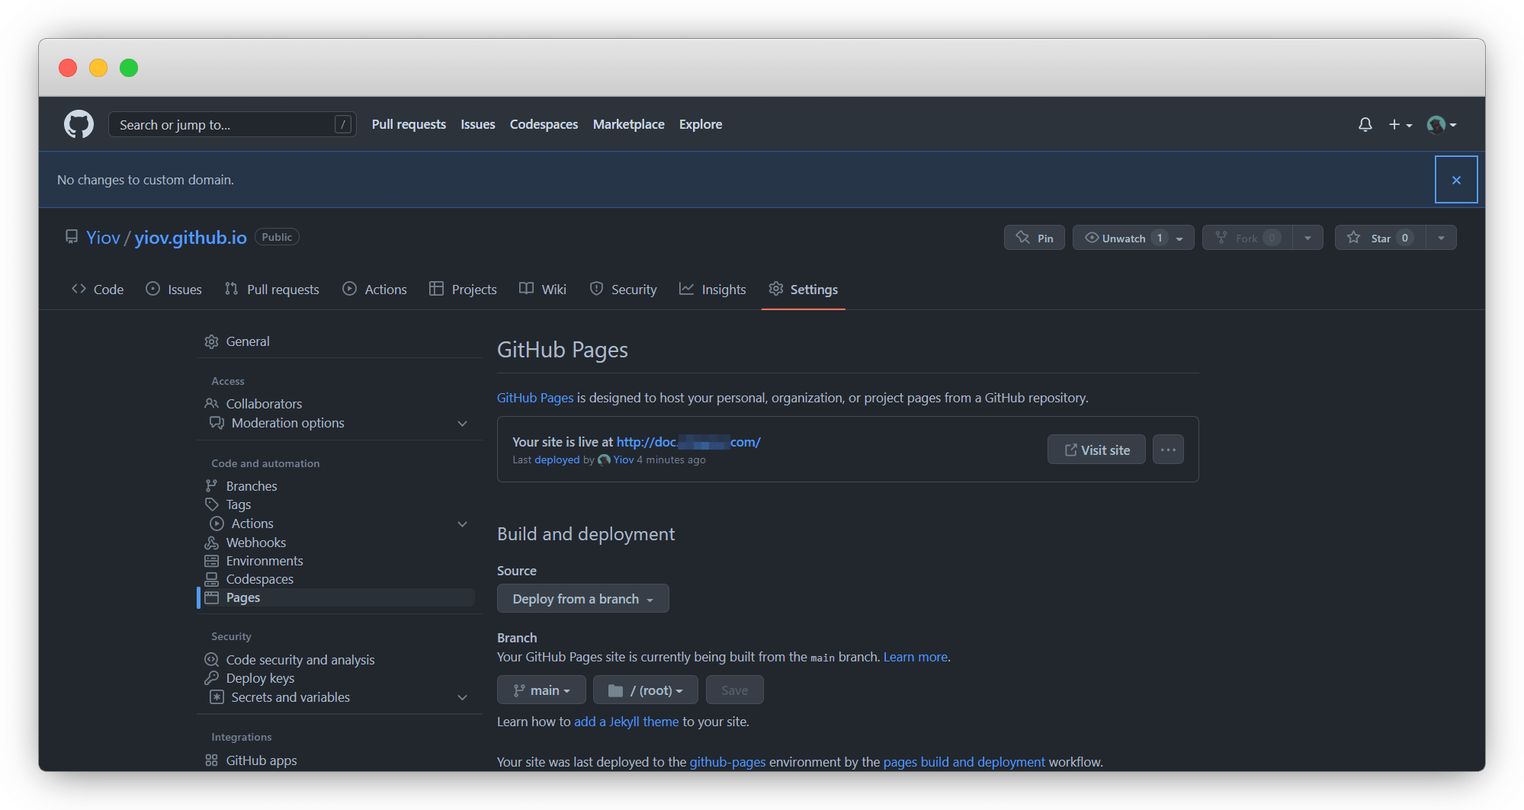This screenshot has width=1524, height=810.
Task: Click the Search or jump to field
Action: pos(225,124)
